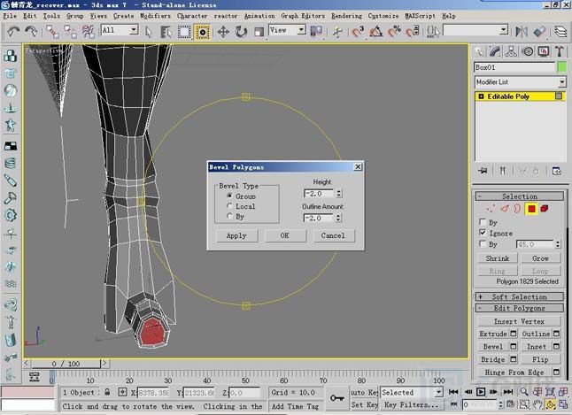Click the Grow selection button
572x415 pixels.
tap(541, 258)
